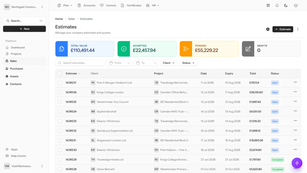Open row actions for NORE31
Screen dimensions: 307x173
295,140
